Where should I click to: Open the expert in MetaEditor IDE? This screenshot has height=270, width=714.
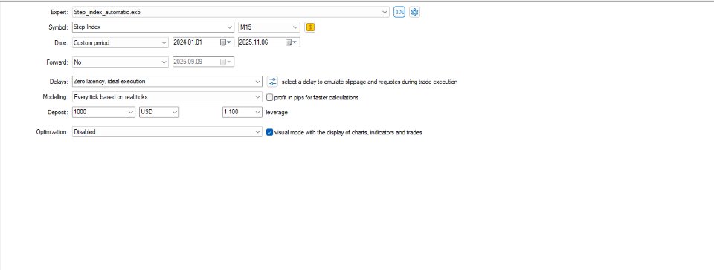399,13
